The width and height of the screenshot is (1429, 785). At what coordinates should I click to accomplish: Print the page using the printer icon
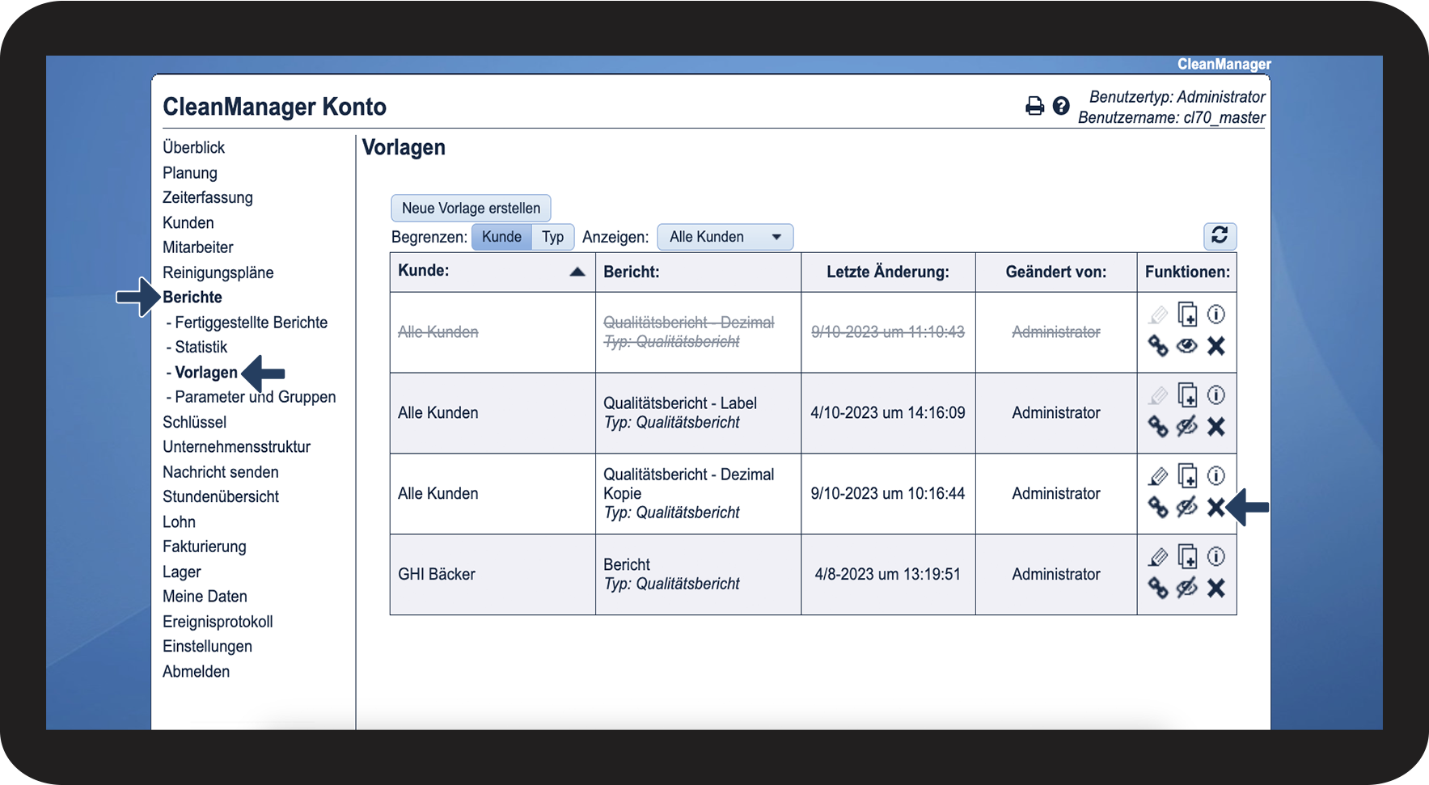point(1034,106)
